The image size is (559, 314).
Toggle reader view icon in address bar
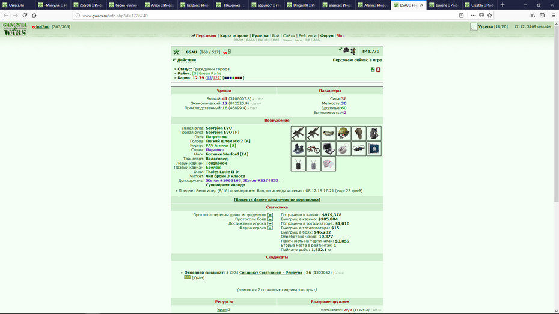point(461,15)
